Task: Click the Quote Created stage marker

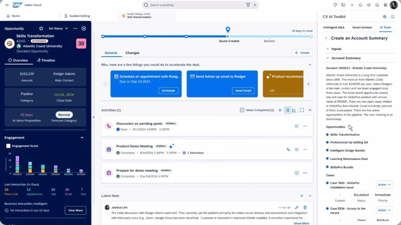Action: 228,36
